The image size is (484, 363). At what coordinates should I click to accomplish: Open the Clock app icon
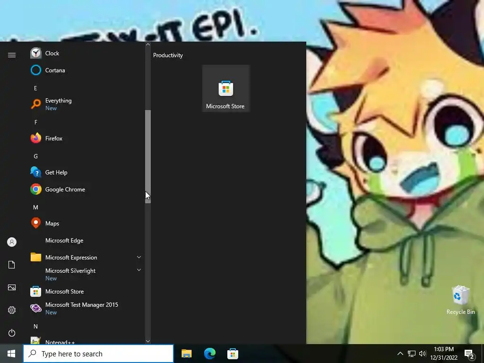pyautogui.click(x=36, y=53)
